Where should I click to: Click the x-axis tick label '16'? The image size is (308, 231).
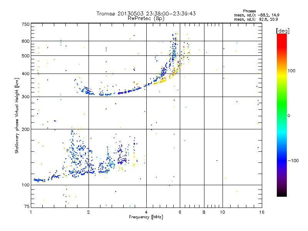(262, 212)
